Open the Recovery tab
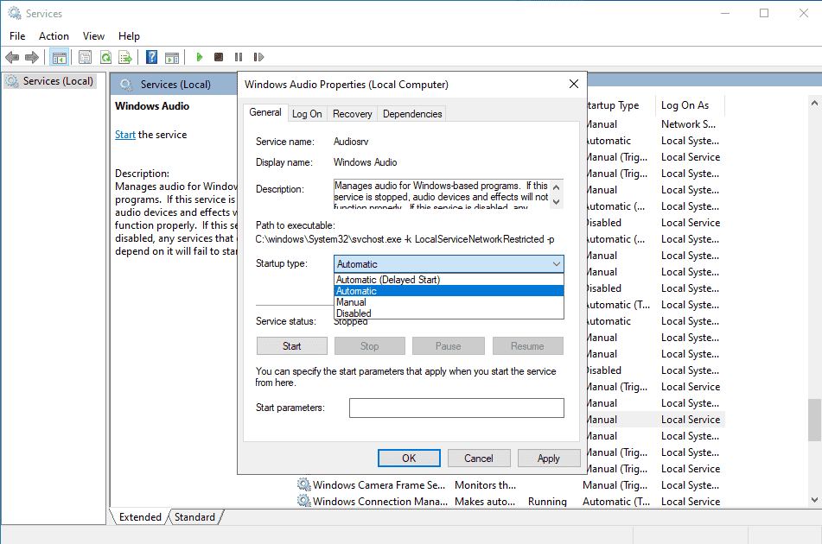Screen dimensions: 822x544 click(x=353, y=114)
